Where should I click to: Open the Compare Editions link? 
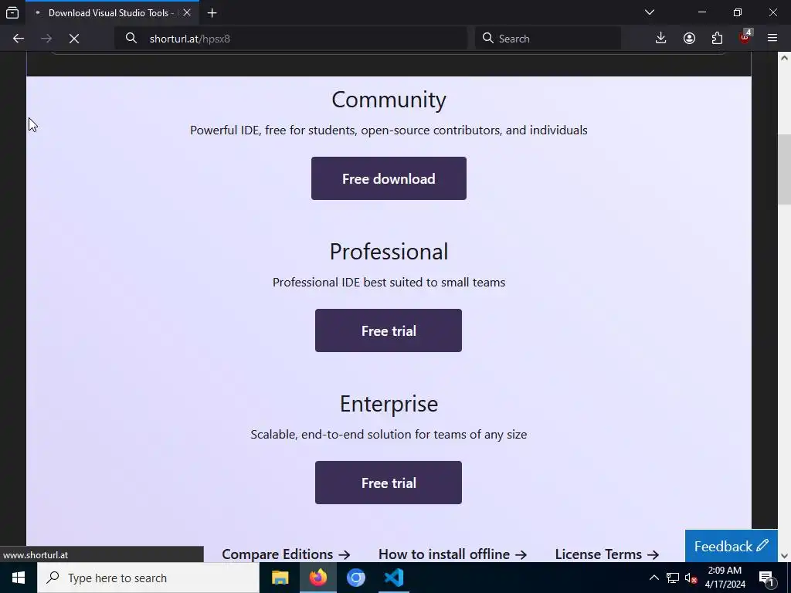point(286,554)
